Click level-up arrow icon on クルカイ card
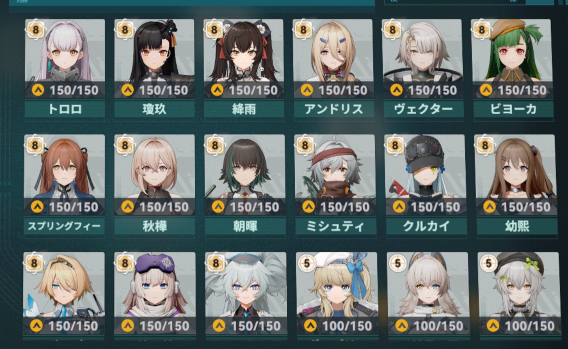This screenshot has width=568, height=349. 399,207
